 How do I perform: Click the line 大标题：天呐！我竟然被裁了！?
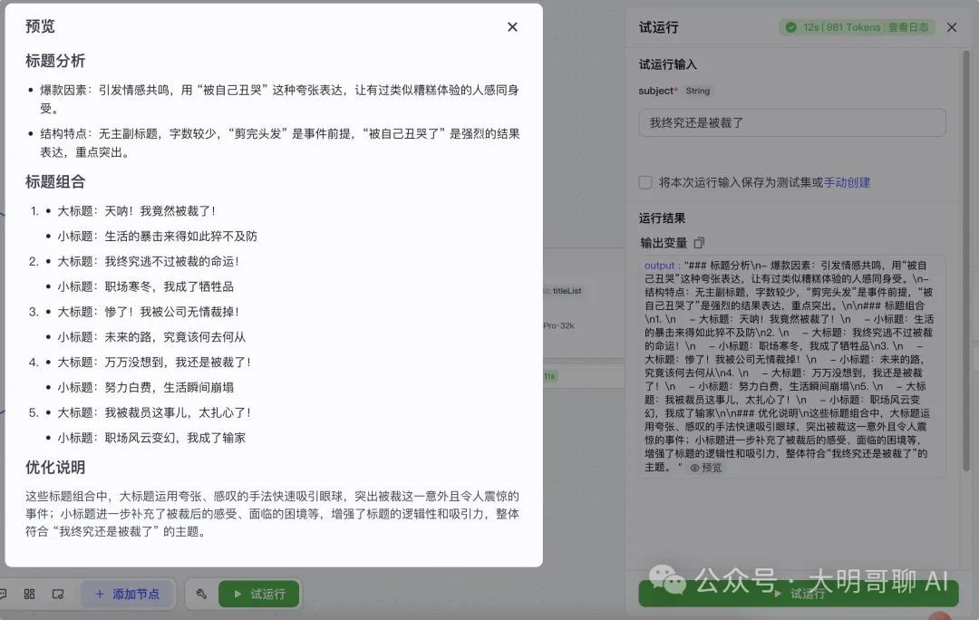coord(136,211)
